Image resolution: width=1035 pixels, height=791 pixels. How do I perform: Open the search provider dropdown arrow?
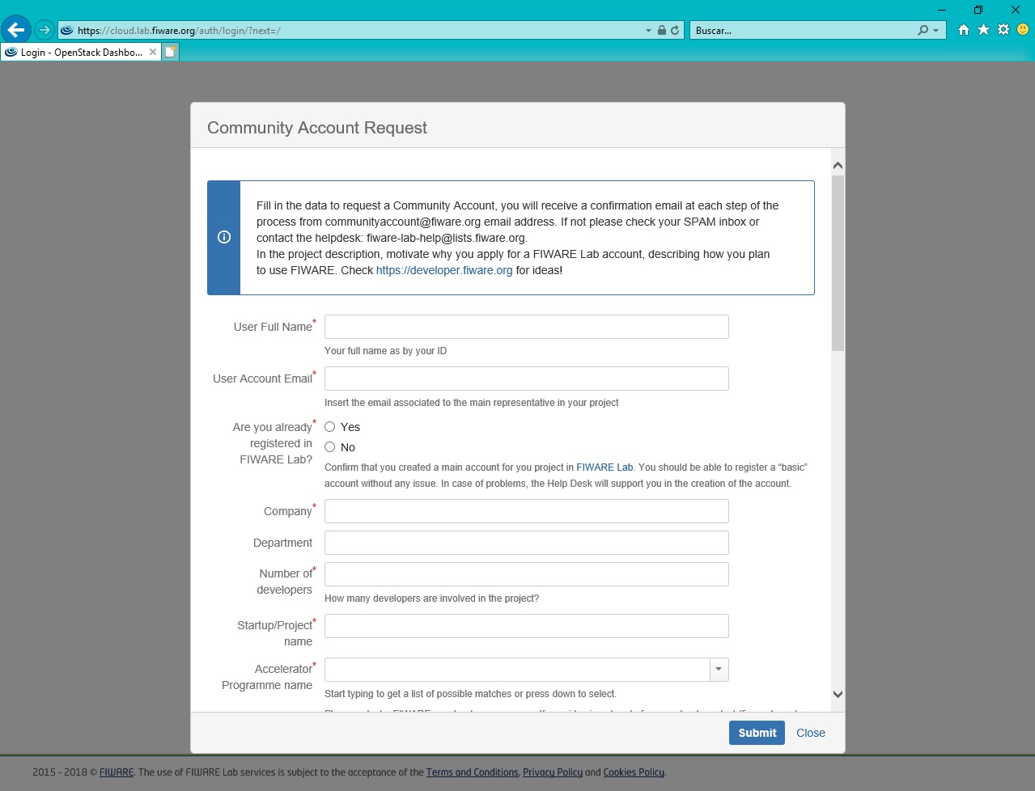pyautogui.click(x=936, y=31)
